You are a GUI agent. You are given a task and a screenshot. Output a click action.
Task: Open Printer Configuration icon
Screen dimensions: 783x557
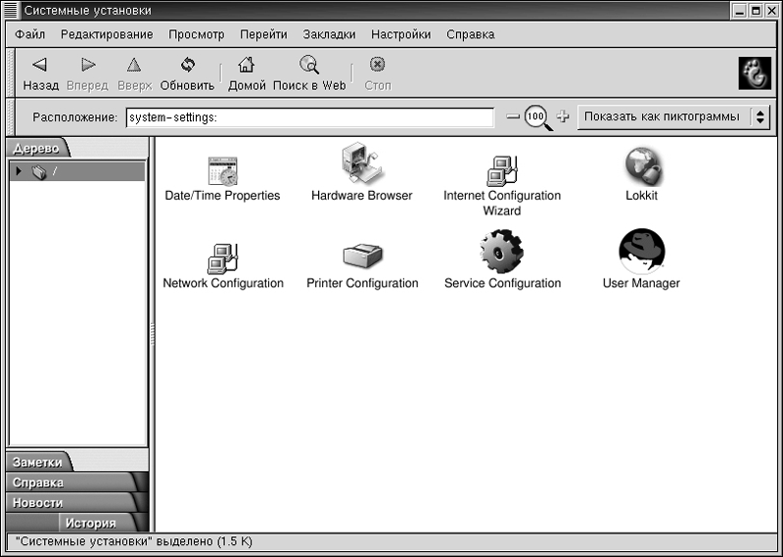pyautogui.click(x=362, y=257)
